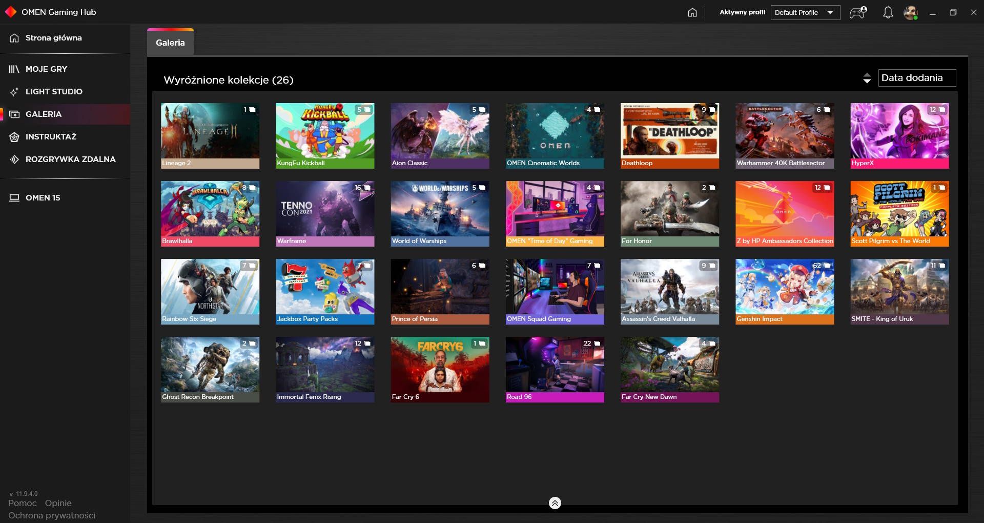
Task: Open the Warhammer 40K Battlesector collection
Action: click(785, 136)
